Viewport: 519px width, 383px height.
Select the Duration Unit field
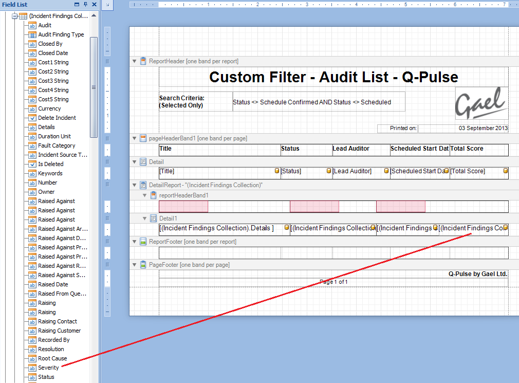point(54,136)
